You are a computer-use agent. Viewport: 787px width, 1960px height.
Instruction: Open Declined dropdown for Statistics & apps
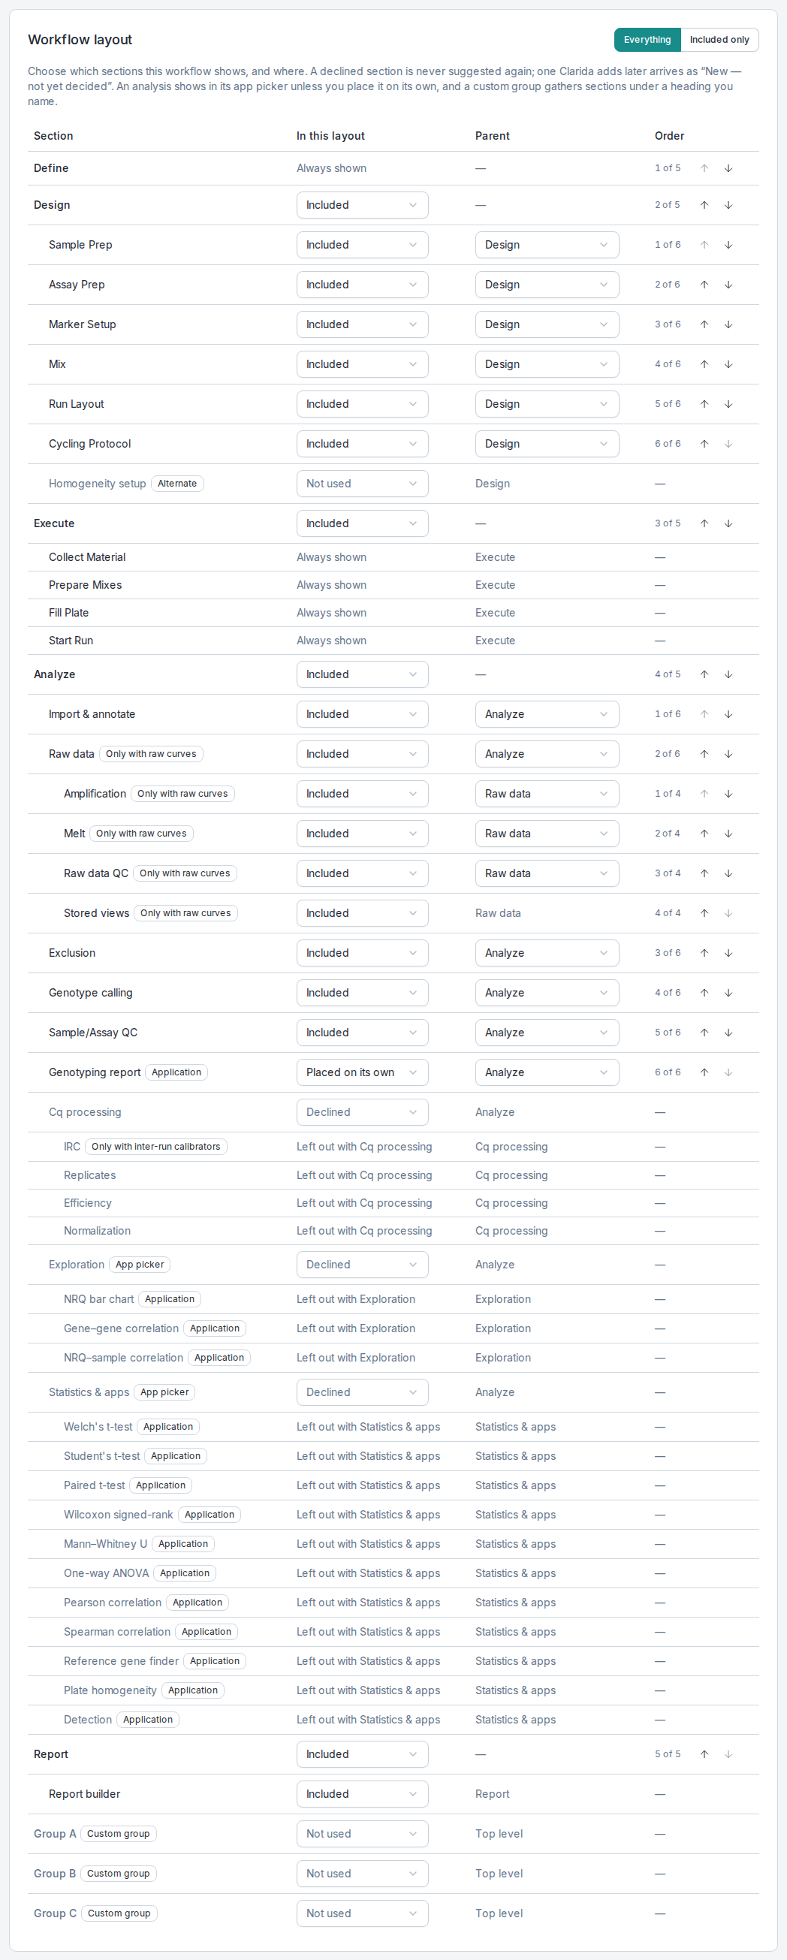tap(362, 1392)
